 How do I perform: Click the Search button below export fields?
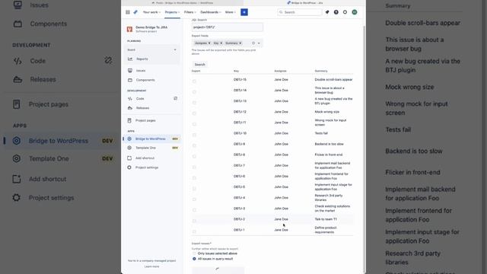pyautogui.click(x=199, y=65)
